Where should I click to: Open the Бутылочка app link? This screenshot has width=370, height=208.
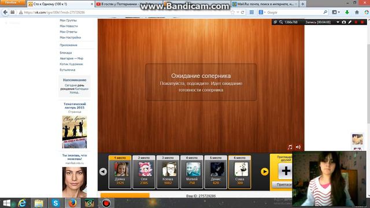coord(68,70)
